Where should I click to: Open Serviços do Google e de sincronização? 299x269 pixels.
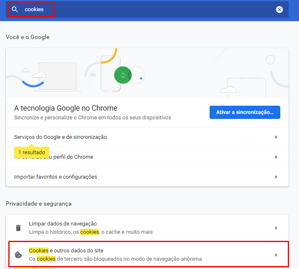point(60,137)
